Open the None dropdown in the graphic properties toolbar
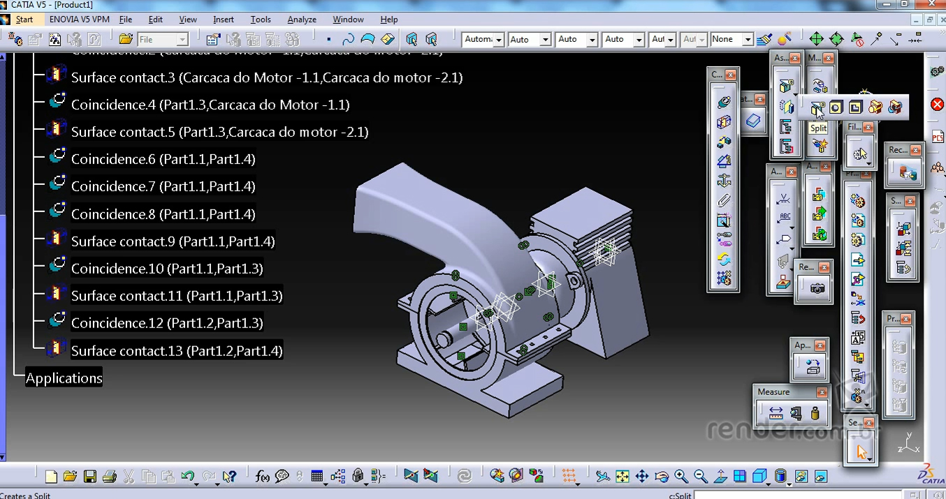 click(x=732, y=40)
